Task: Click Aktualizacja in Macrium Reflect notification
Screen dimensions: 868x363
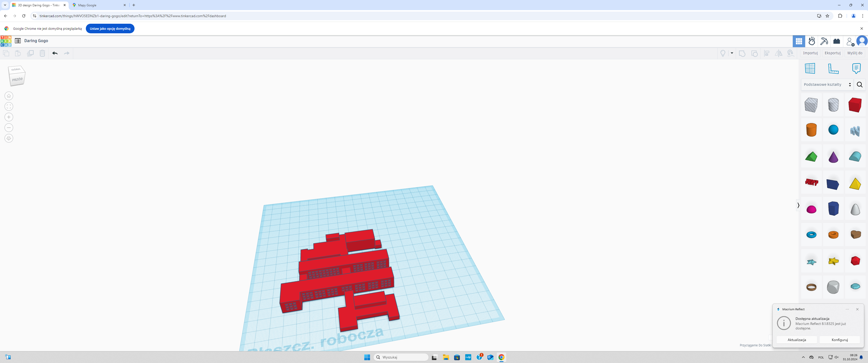Action: point(797,340)
